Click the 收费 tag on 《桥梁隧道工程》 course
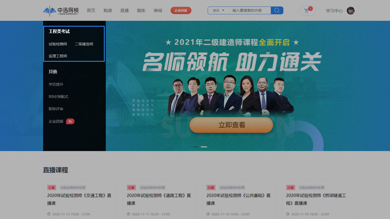390x219 pixels. [290, 188]
